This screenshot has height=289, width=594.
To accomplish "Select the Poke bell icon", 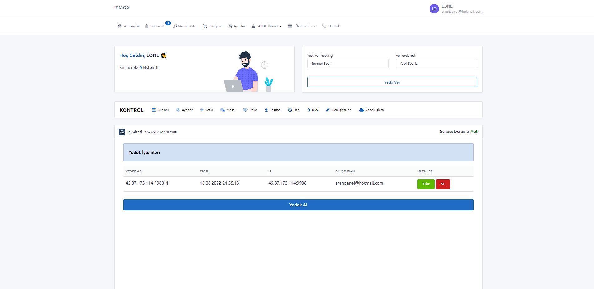I will click(245, 110).
